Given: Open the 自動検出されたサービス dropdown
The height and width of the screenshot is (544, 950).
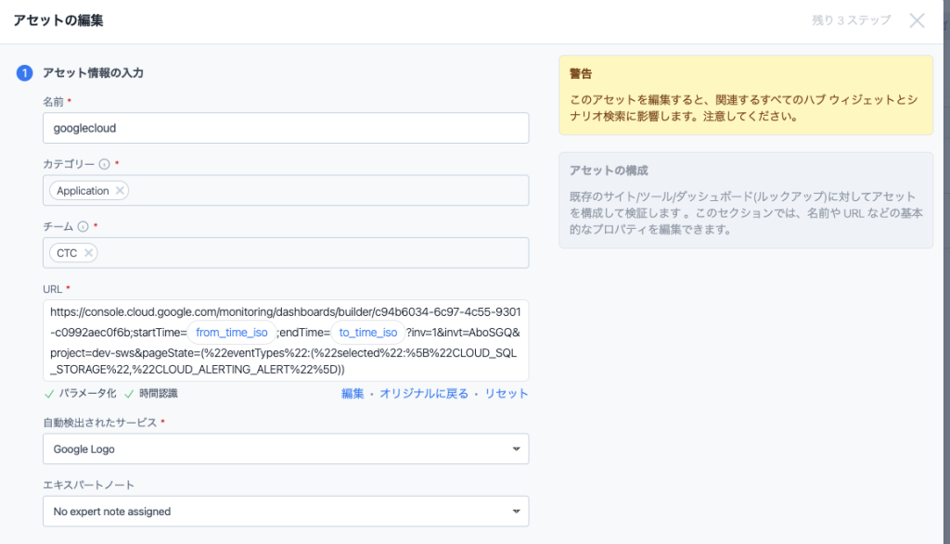Looking at the screenshot, I should (x=286, y=449).
